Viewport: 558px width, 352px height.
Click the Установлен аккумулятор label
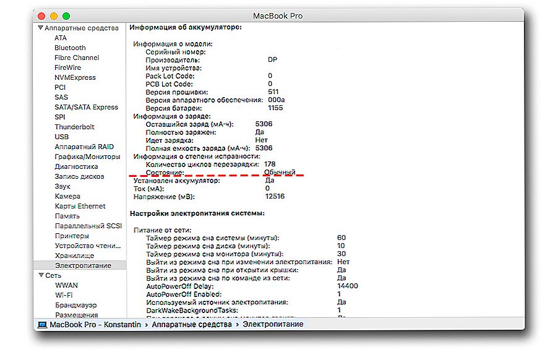176,181
